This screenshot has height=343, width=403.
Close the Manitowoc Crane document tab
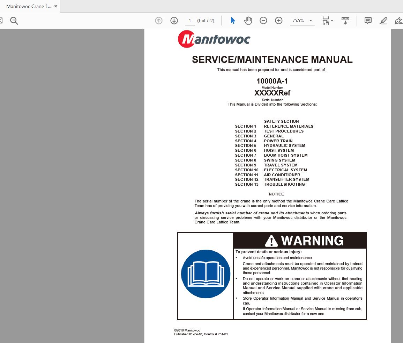coord(55,6)
